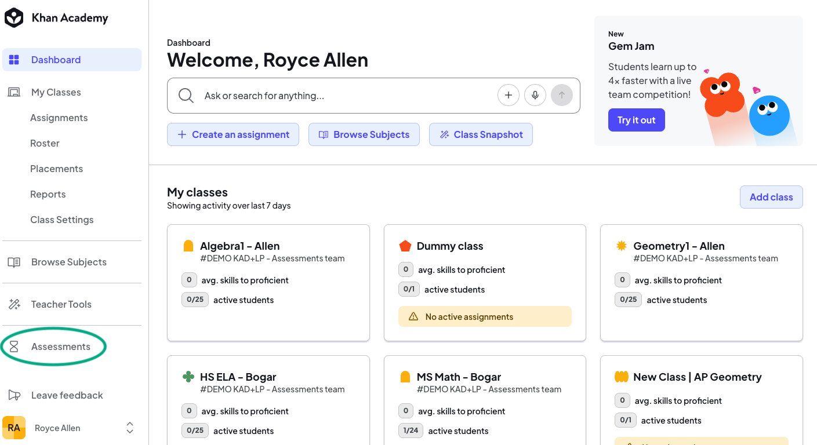Open New Class | AP Geometry title
Viewport: 817px width, 445px height.
[698, 377]
